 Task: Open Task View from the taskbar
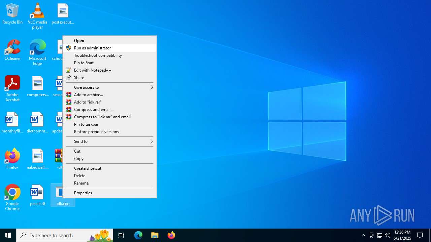click(x=121, y=235)
